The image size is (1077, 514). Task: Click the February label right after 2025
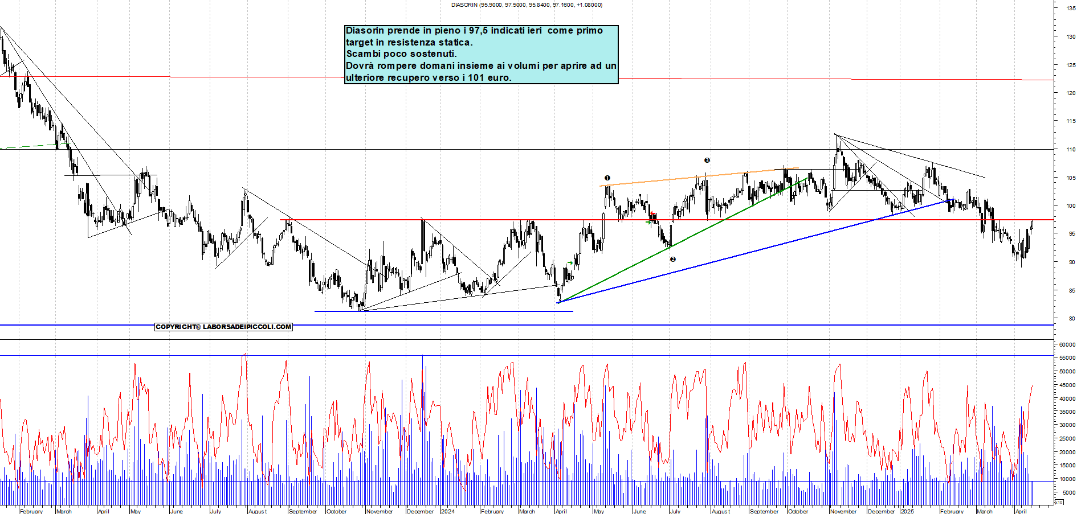click(x=952, y=511)
